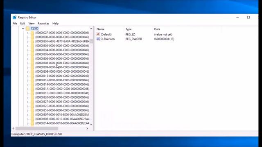Click folder icon of {00000309-0000-0000-C000-000000000046}
Viewport: 262px width, 147px height.
32,67
